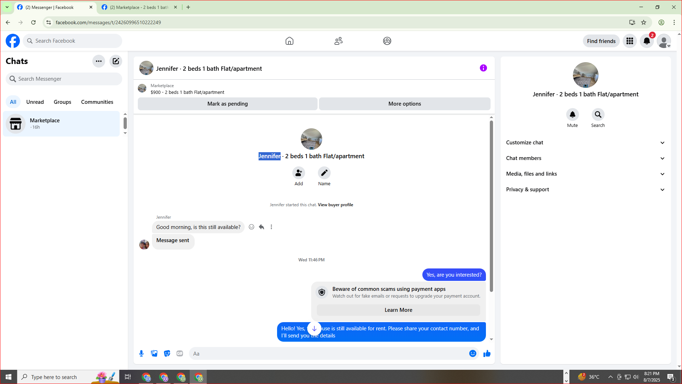
Task: Click the Aa message input box
Action: pos(329,353)
